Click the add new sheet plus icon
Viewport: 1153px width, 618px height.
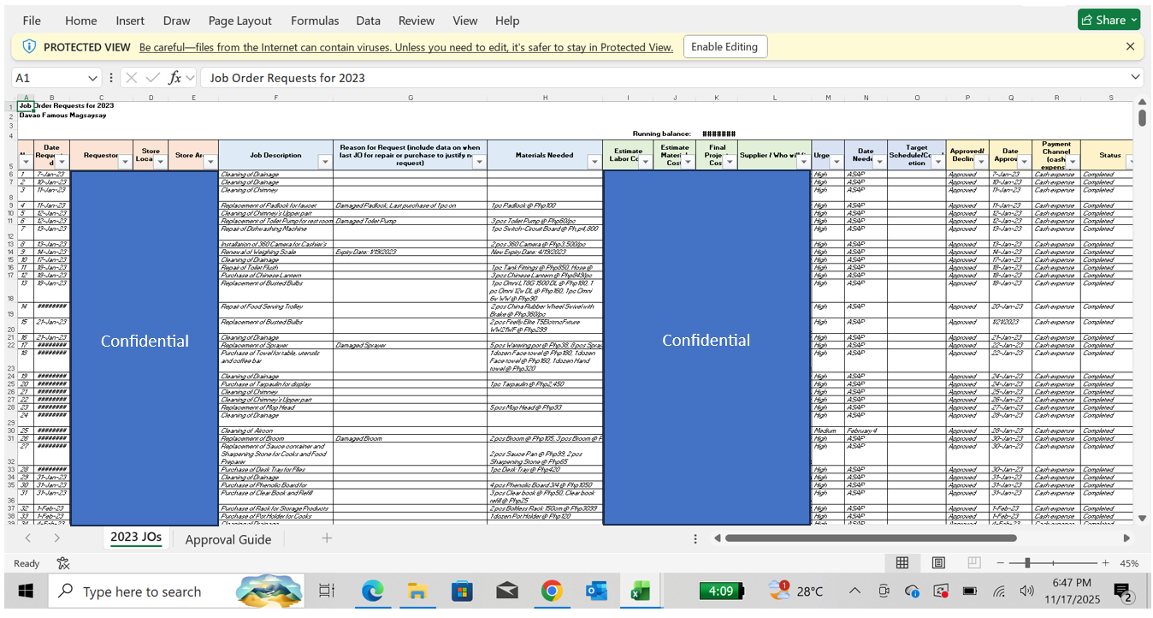coord(326,538)
